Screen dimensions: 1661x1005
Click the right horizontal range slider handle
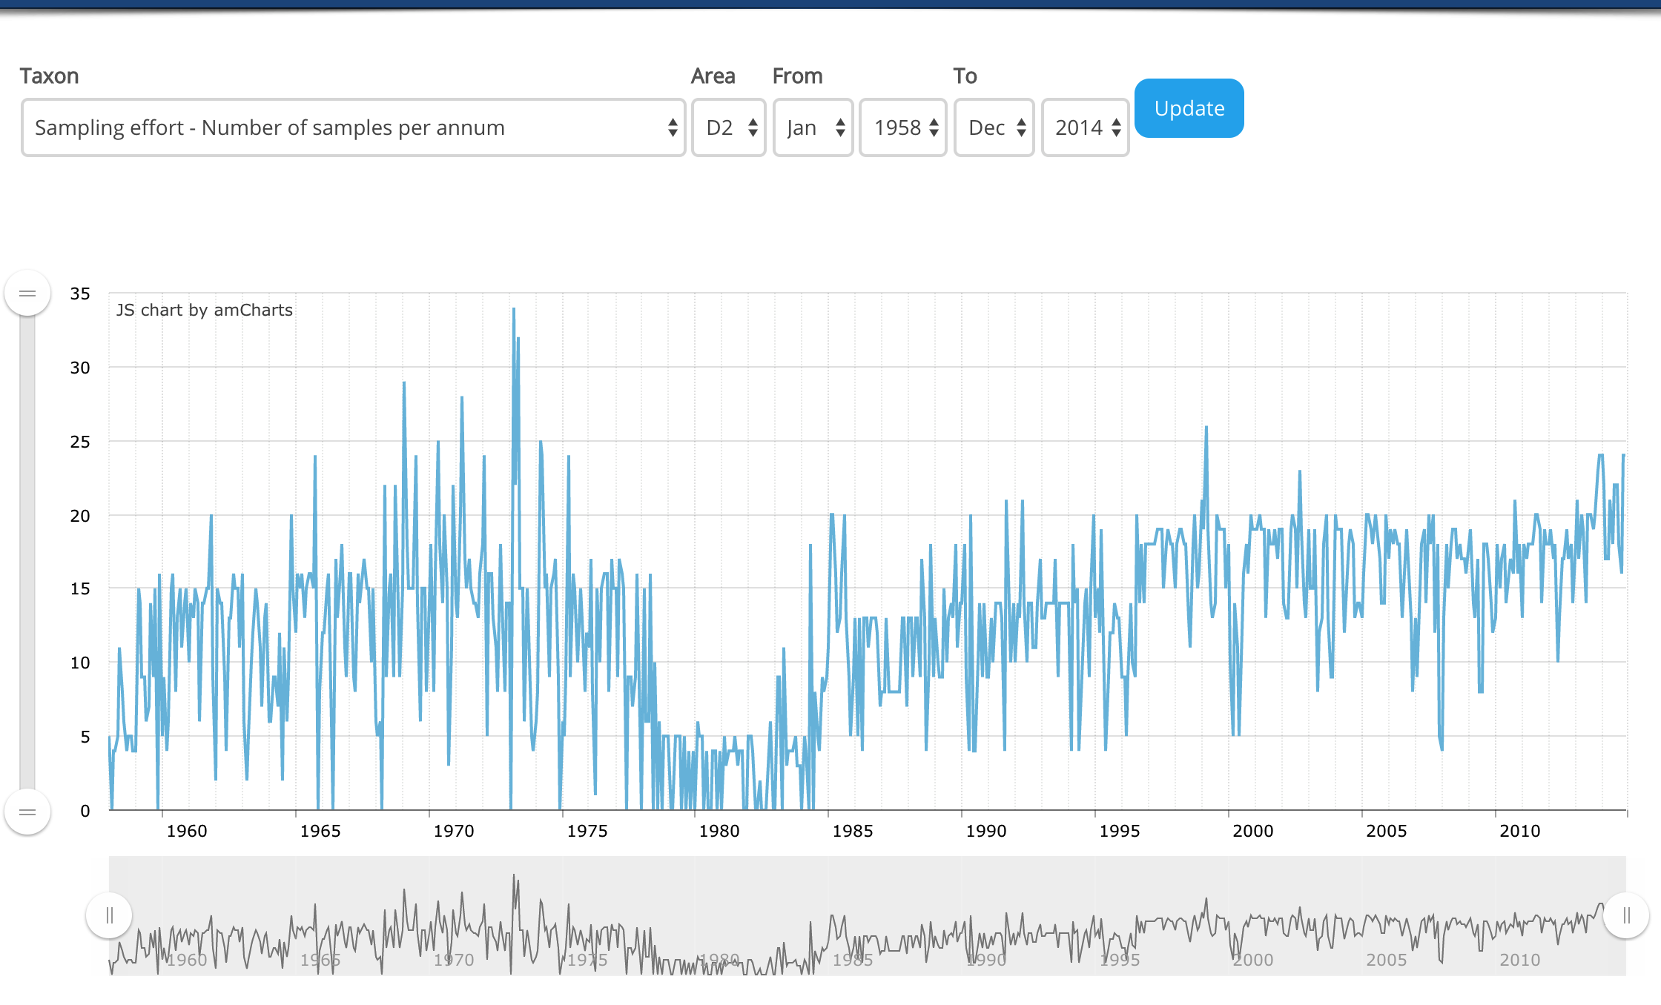(1626, 916)
